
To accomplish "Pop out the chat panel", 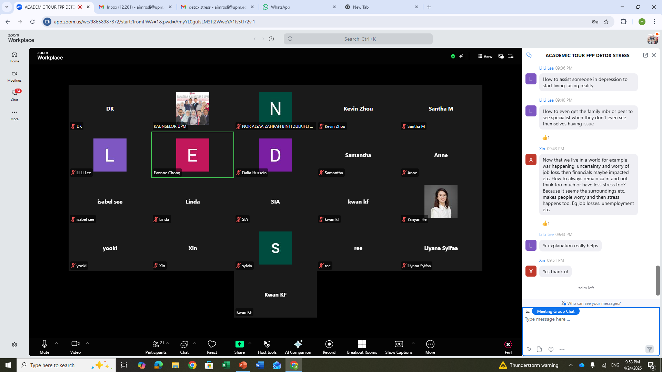I will pos(645,55).
